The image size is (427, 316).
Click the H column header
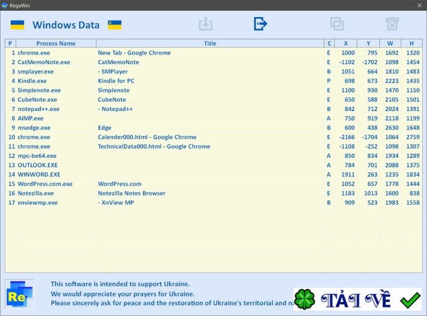(x=412, y=43)
